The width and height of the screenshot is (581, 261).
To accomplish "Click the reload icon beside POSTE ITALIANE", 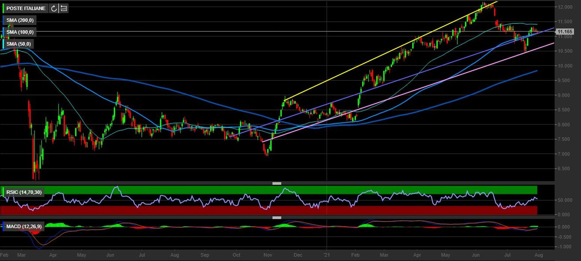I will pos(54,8).
